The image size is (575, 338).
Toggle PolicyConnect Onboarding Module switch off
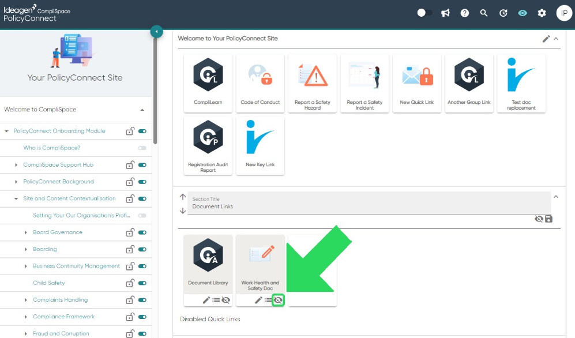click(142, 132)
